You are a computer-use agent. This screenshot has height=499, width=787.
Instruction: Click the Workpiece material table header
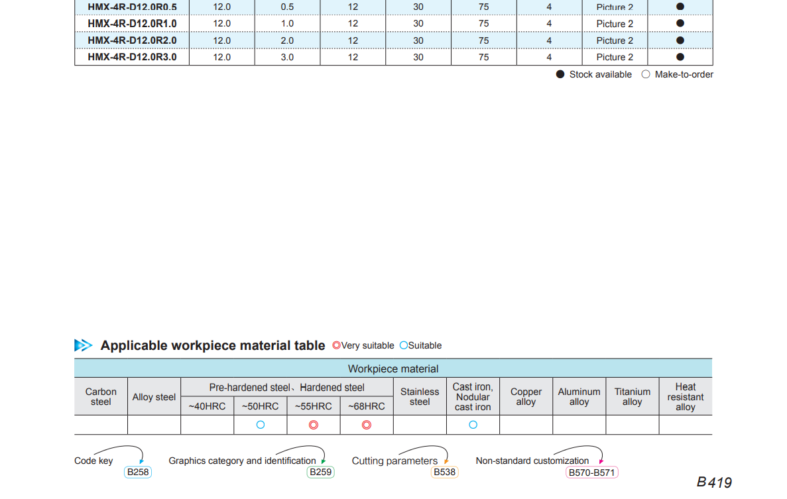(393, 368)
